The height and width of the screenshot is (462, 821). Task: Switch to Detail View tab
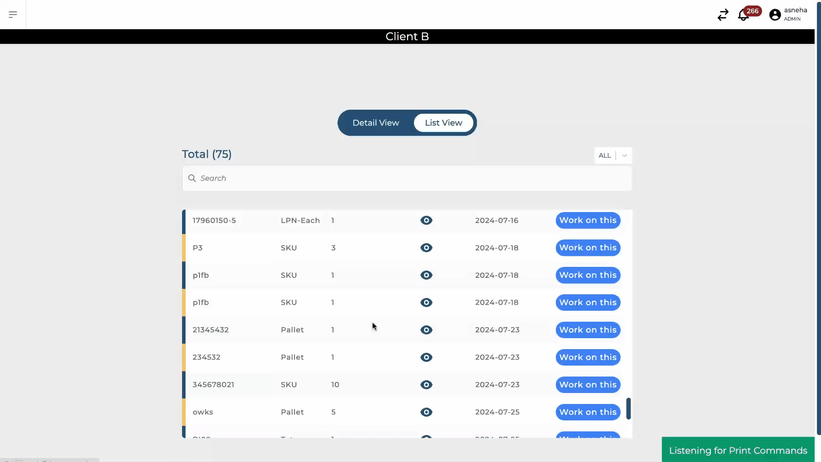point(376,123)
